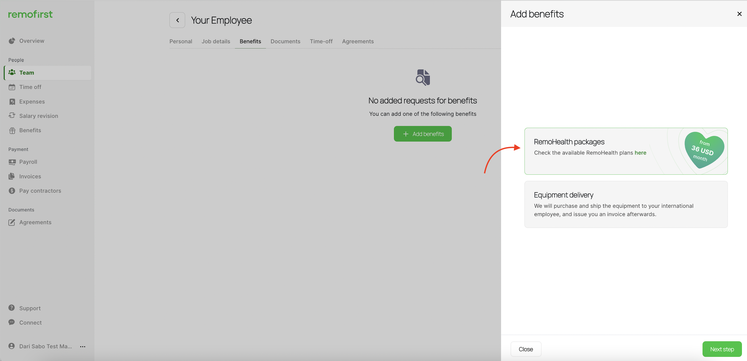Click the Next step button
Image resolution: width=747 pixels, height=361 pixels.
click(722, 349)
